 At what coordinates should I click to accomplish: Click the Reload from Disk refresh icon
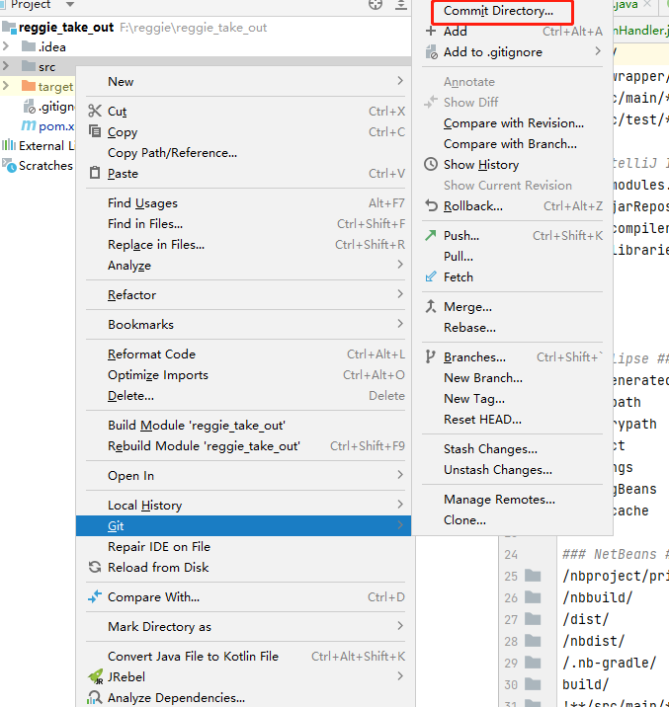coord(95,567)
